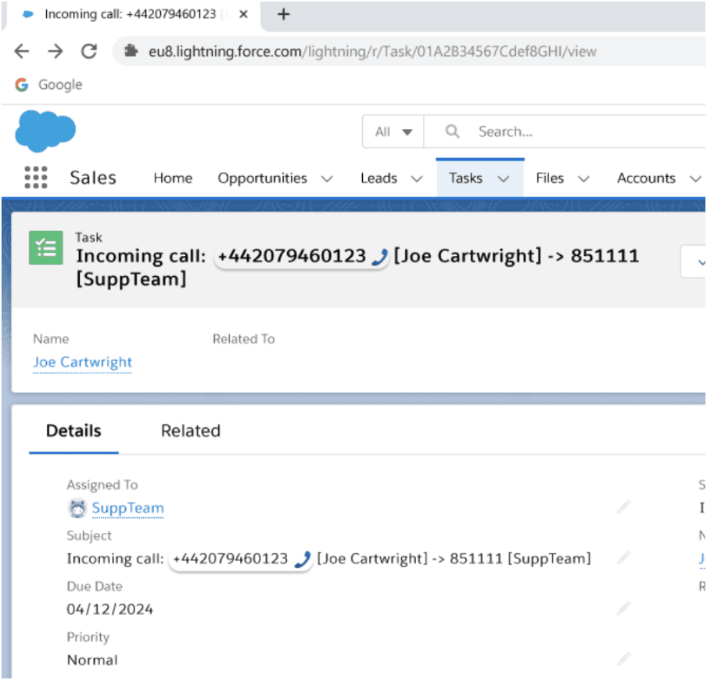Expand the Accounts tab chevron

pyautogui.click(x=695, y=178)
